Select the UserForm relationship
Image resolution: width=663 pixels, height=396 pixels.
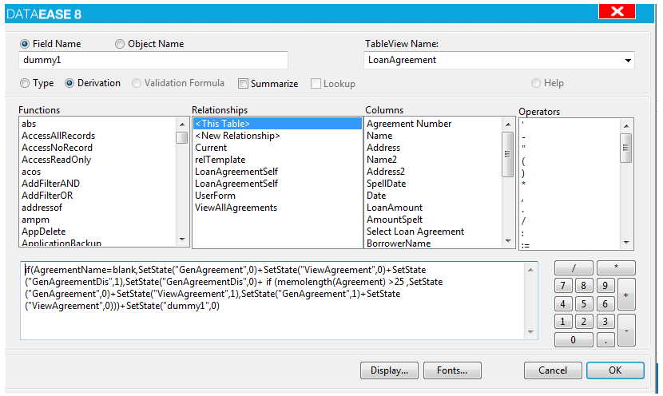click(215, 196)
